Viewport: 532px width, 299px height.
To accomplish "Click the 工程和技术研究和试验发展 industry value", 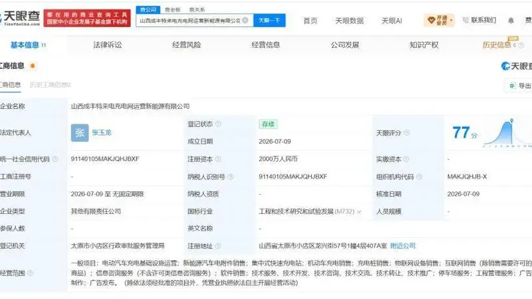I will click(x=296, y=211).
